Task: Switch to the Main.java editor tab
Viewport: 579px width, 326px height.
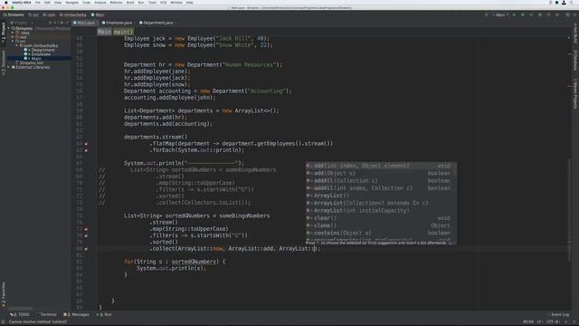Action: tap(84, 23)
